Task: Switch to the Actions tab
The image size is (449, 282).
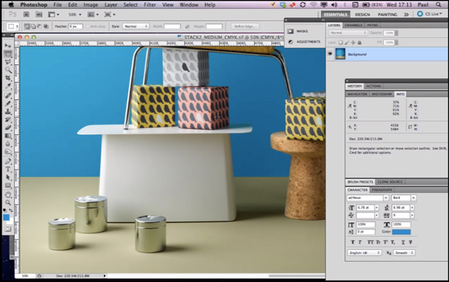Action: 374,86
